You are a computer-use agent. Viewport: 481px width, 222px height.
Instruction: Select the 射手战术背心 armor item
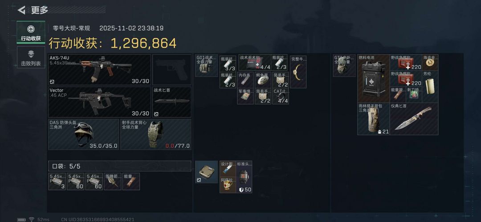[156, 135]
